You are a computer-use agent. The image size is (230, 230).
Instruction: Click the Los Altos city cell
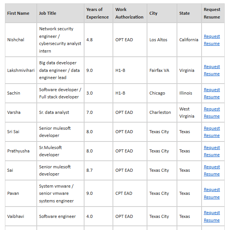pyautogui.click(x=158, y=40)
